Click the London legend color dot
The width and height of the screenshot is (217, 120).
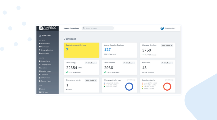pyautogui.click(x=143, y=83)
